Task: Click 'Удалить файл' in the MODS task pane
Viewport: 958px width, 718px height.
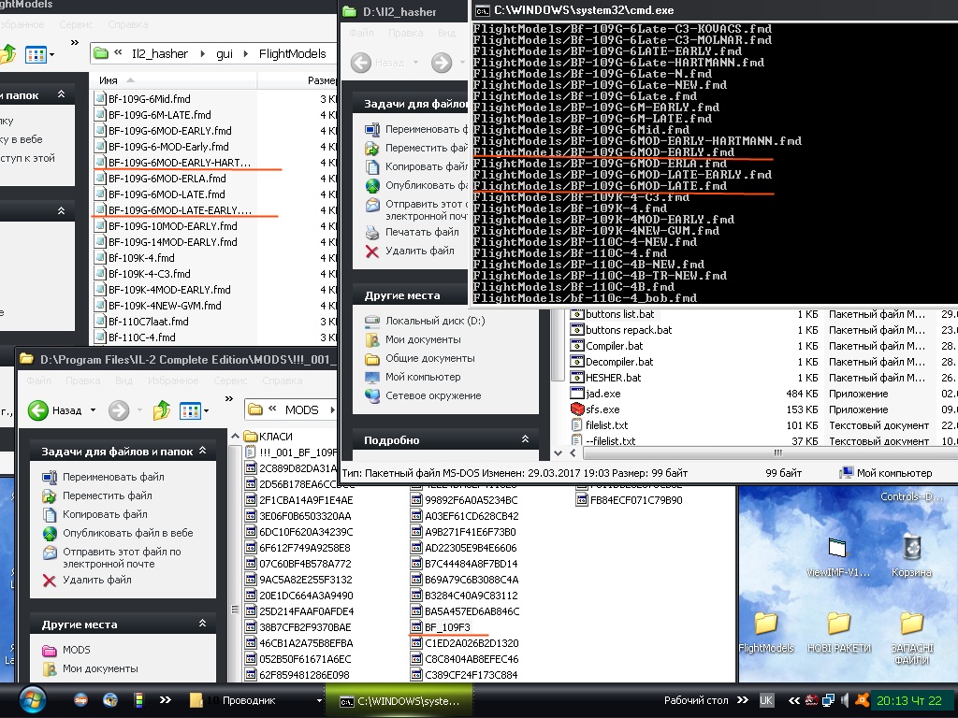Action: click(96, 580)
